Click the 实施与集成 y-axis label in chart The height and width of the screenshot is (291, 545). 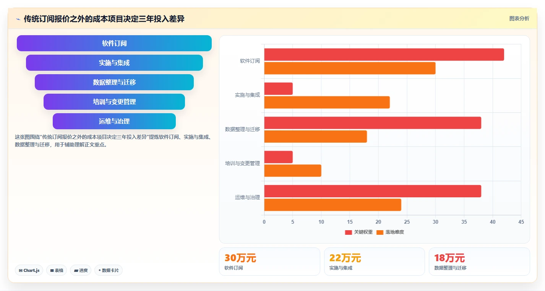point(247,95)
